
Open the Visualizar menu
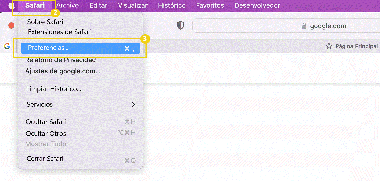[x=133, y=5]
